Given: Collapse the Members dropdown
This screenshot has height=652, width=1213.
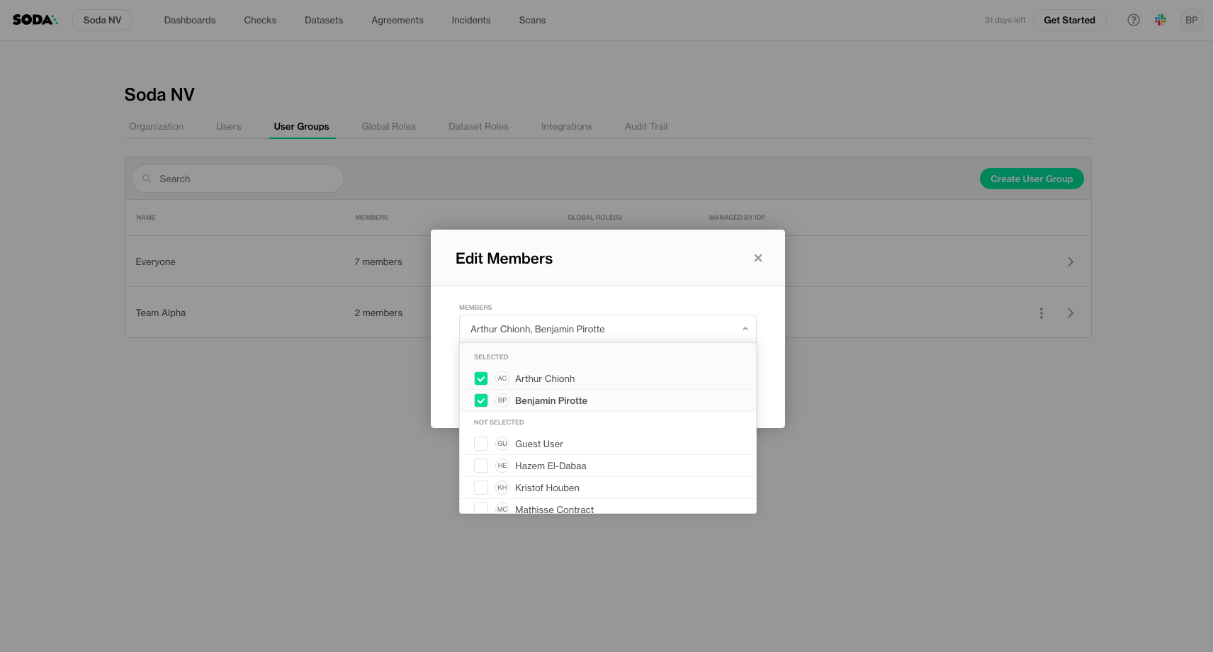Looking at the screenshot, I should click(745, 329).
